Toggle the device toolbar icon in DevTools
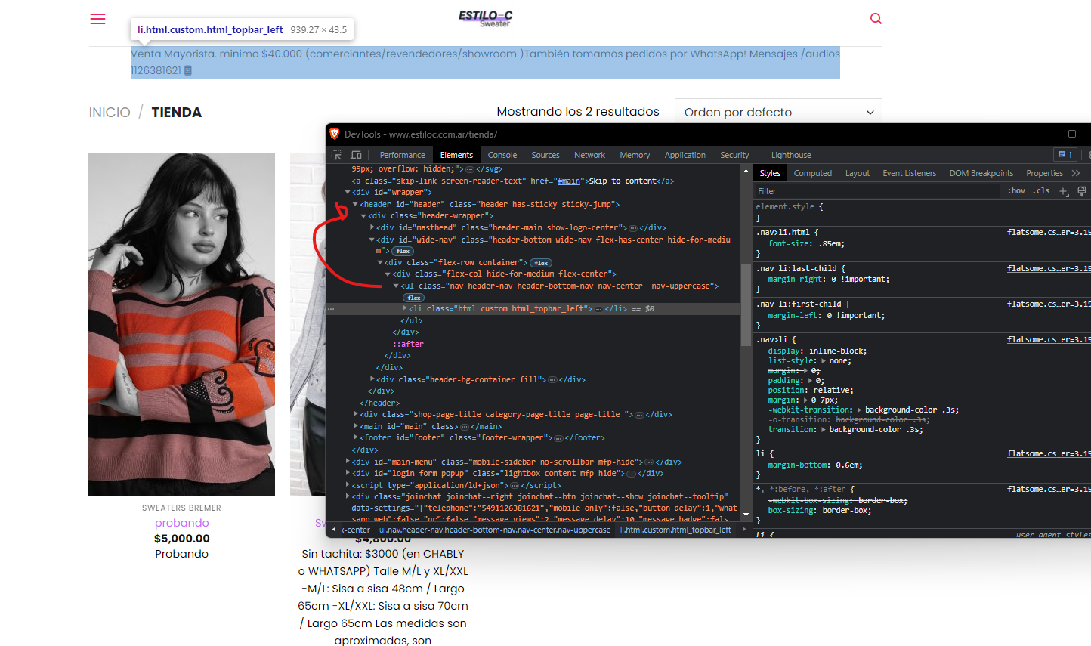This screenshot has width=1091, height=646. (356, 155)
